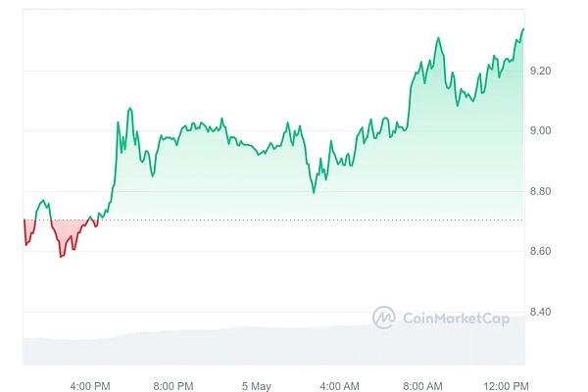
Task: Click the CoinMarketCap logo icon
Action: [x=383, y=317]
